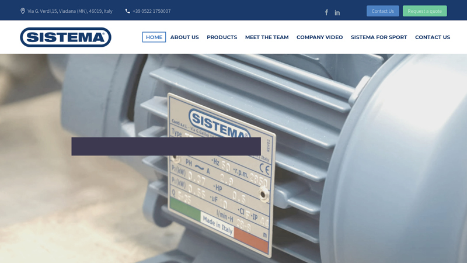The height and width of the screenshot is (263, 467).
Task: Open CONTACT US in navigation menu
Action: (433, 37)
